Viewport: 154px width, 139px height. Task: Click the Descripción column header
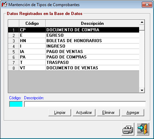(x=92, y=23)
